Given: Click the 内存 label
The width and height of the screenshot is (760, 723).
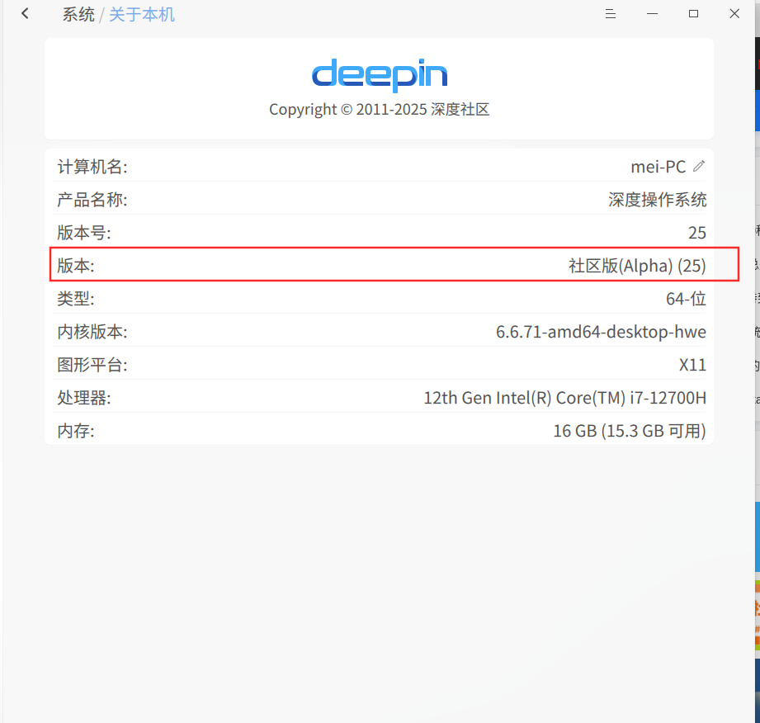Looking at the screenshot, I should tap(76, 431).
